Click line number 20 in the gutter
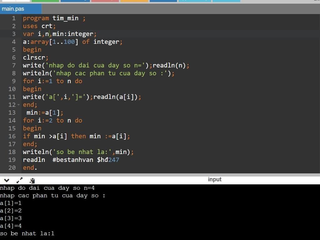320x240 pixels. [x=12, y=168]
